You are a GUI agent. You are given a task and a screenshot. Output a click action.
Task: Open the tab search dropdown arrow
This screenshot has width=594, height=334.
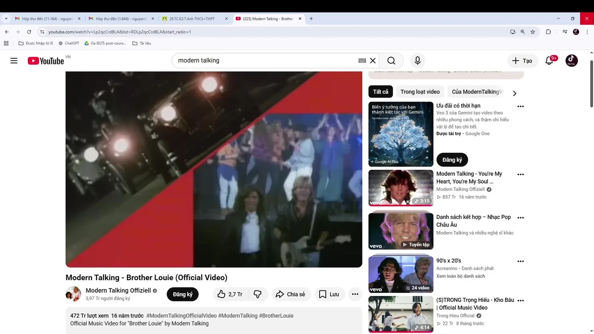point(6,19)
